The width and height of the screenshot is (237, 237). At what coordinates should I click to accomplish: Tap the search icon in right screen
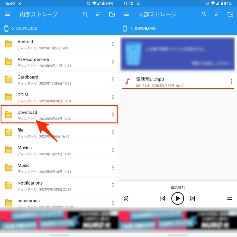(x=204, y=14)
